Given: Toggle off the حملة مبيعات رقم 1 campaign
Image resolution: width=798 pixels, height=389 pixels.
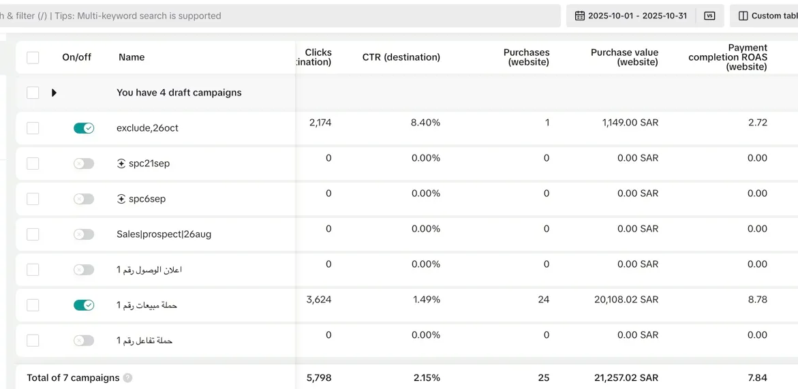Looking at the screenshot, I should [x=84, y=305].
